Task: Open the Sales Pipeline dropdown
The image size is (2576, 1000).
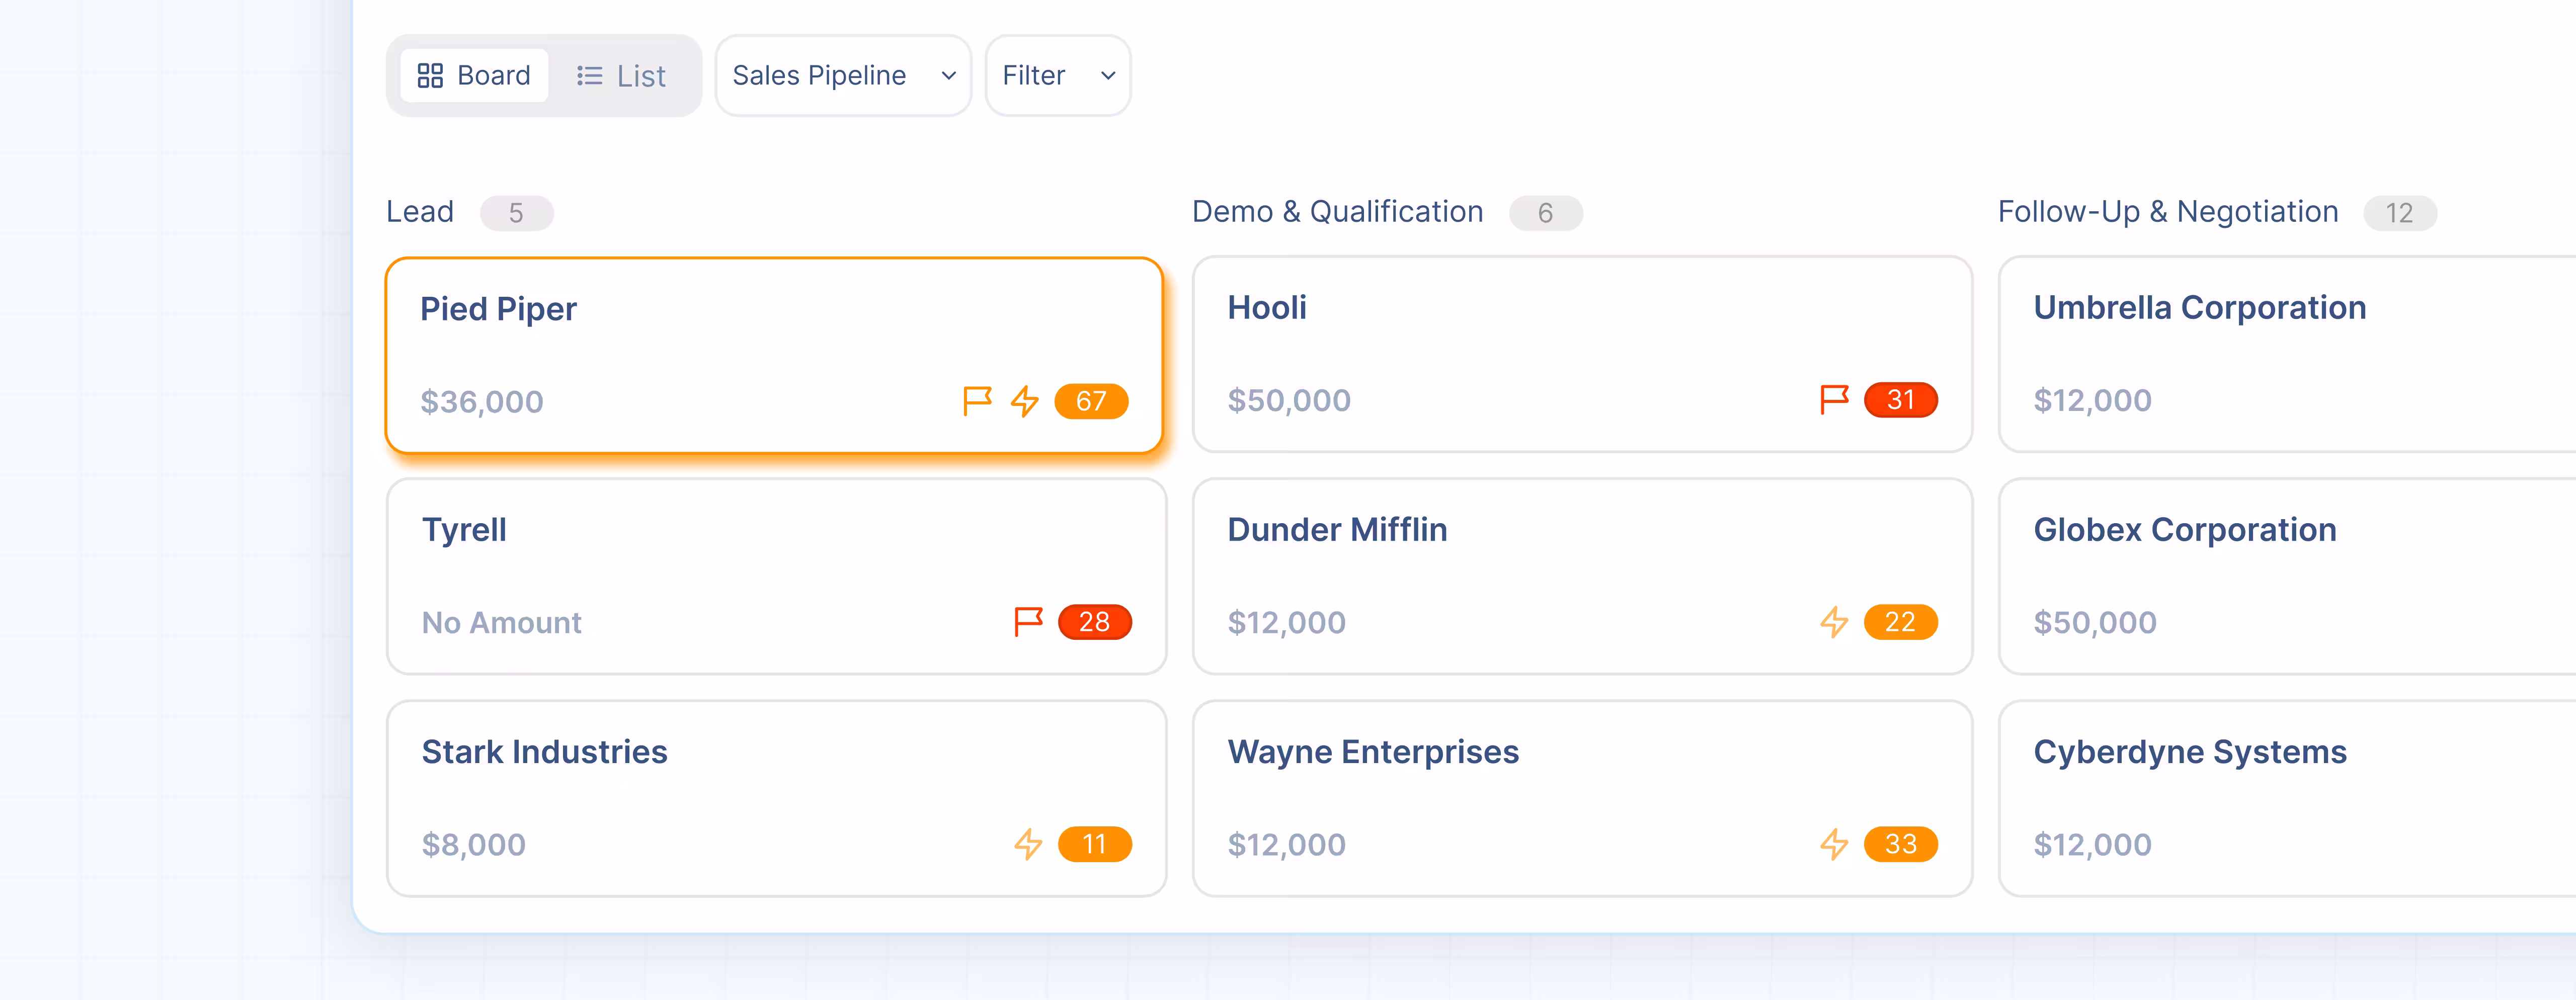Action: click(x=843, y=76)
